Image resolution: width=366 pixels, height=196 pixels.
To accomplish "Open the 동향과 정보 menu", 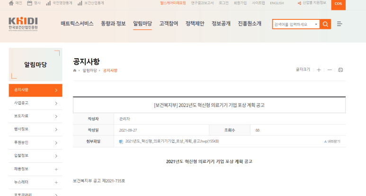I will pos(113,24).
